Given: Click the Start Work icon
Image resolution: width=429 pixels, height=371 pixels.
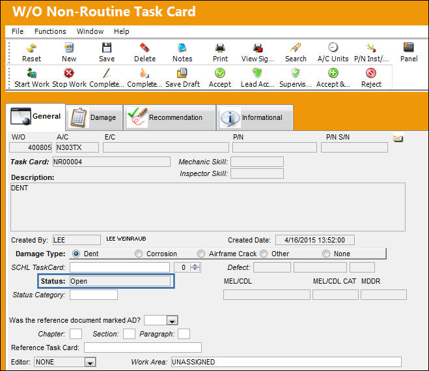Looking at the screenshot, I should tap(31, 73).
